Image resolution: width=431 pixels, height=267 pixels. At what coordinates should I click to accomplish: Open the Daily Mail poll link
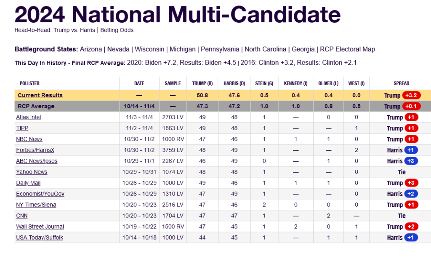coord(28,183)
